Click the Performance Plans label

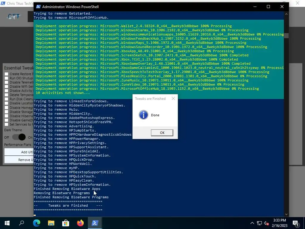coord(18,145)
